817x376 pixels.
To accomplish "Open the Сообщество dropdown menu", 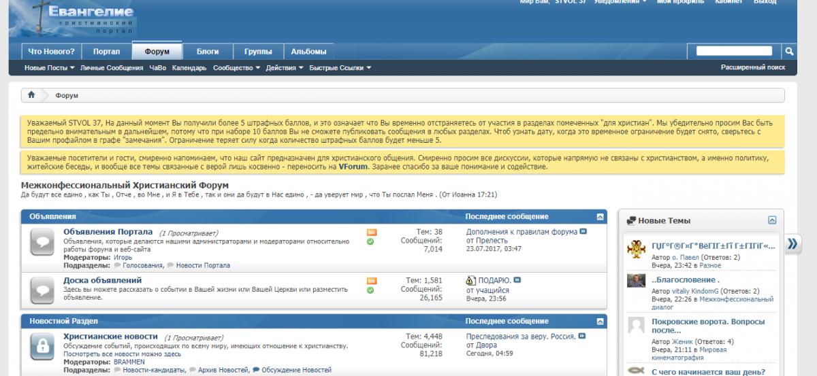I will tap(236, 68).
